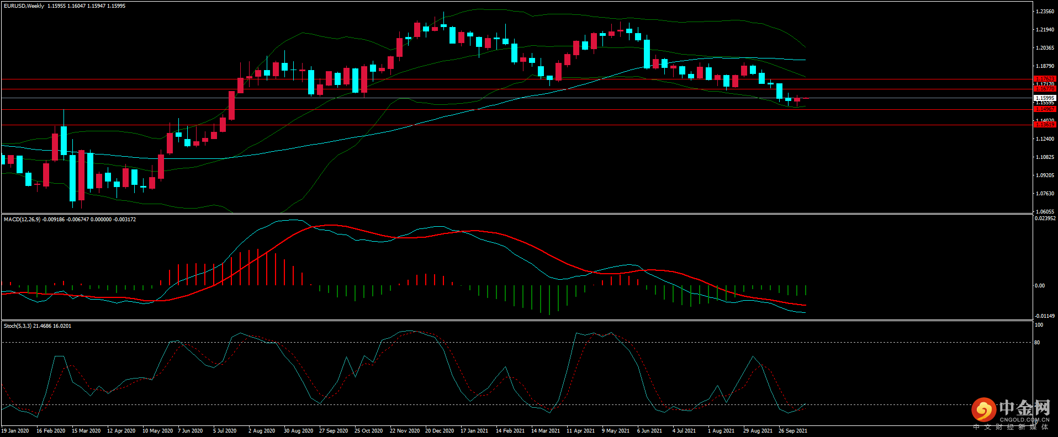Click the 5 Jul 2020 date label
The width and height of the screenshot is (1058, 437).
click(225, 431)
